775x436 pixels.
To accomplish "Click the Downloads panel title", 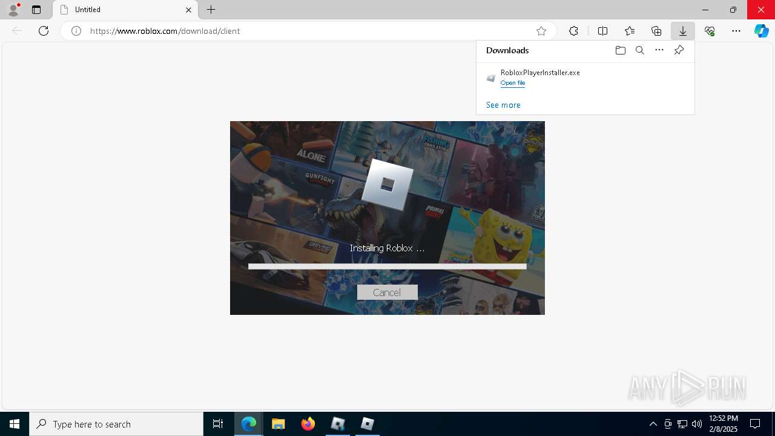I will point(507,50).
